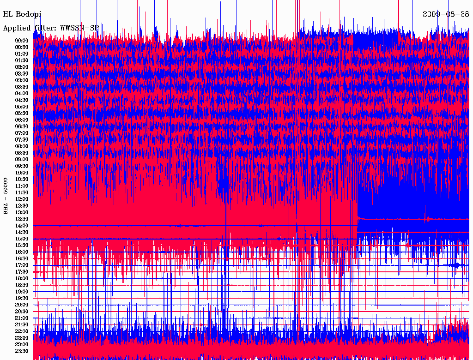Click the 00:30 time label
Screen dimensions: 473x360
tap(22, 48)
